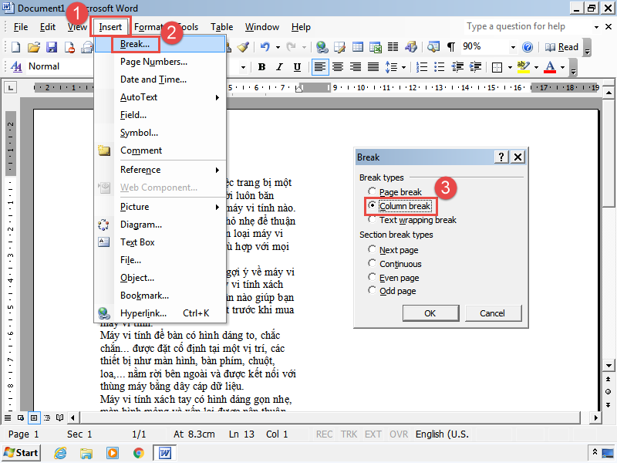The width and height of the screenshot is (617, 463).
Task: Toggle Show/Hide paragraph marks
Action: coord(451,47)
